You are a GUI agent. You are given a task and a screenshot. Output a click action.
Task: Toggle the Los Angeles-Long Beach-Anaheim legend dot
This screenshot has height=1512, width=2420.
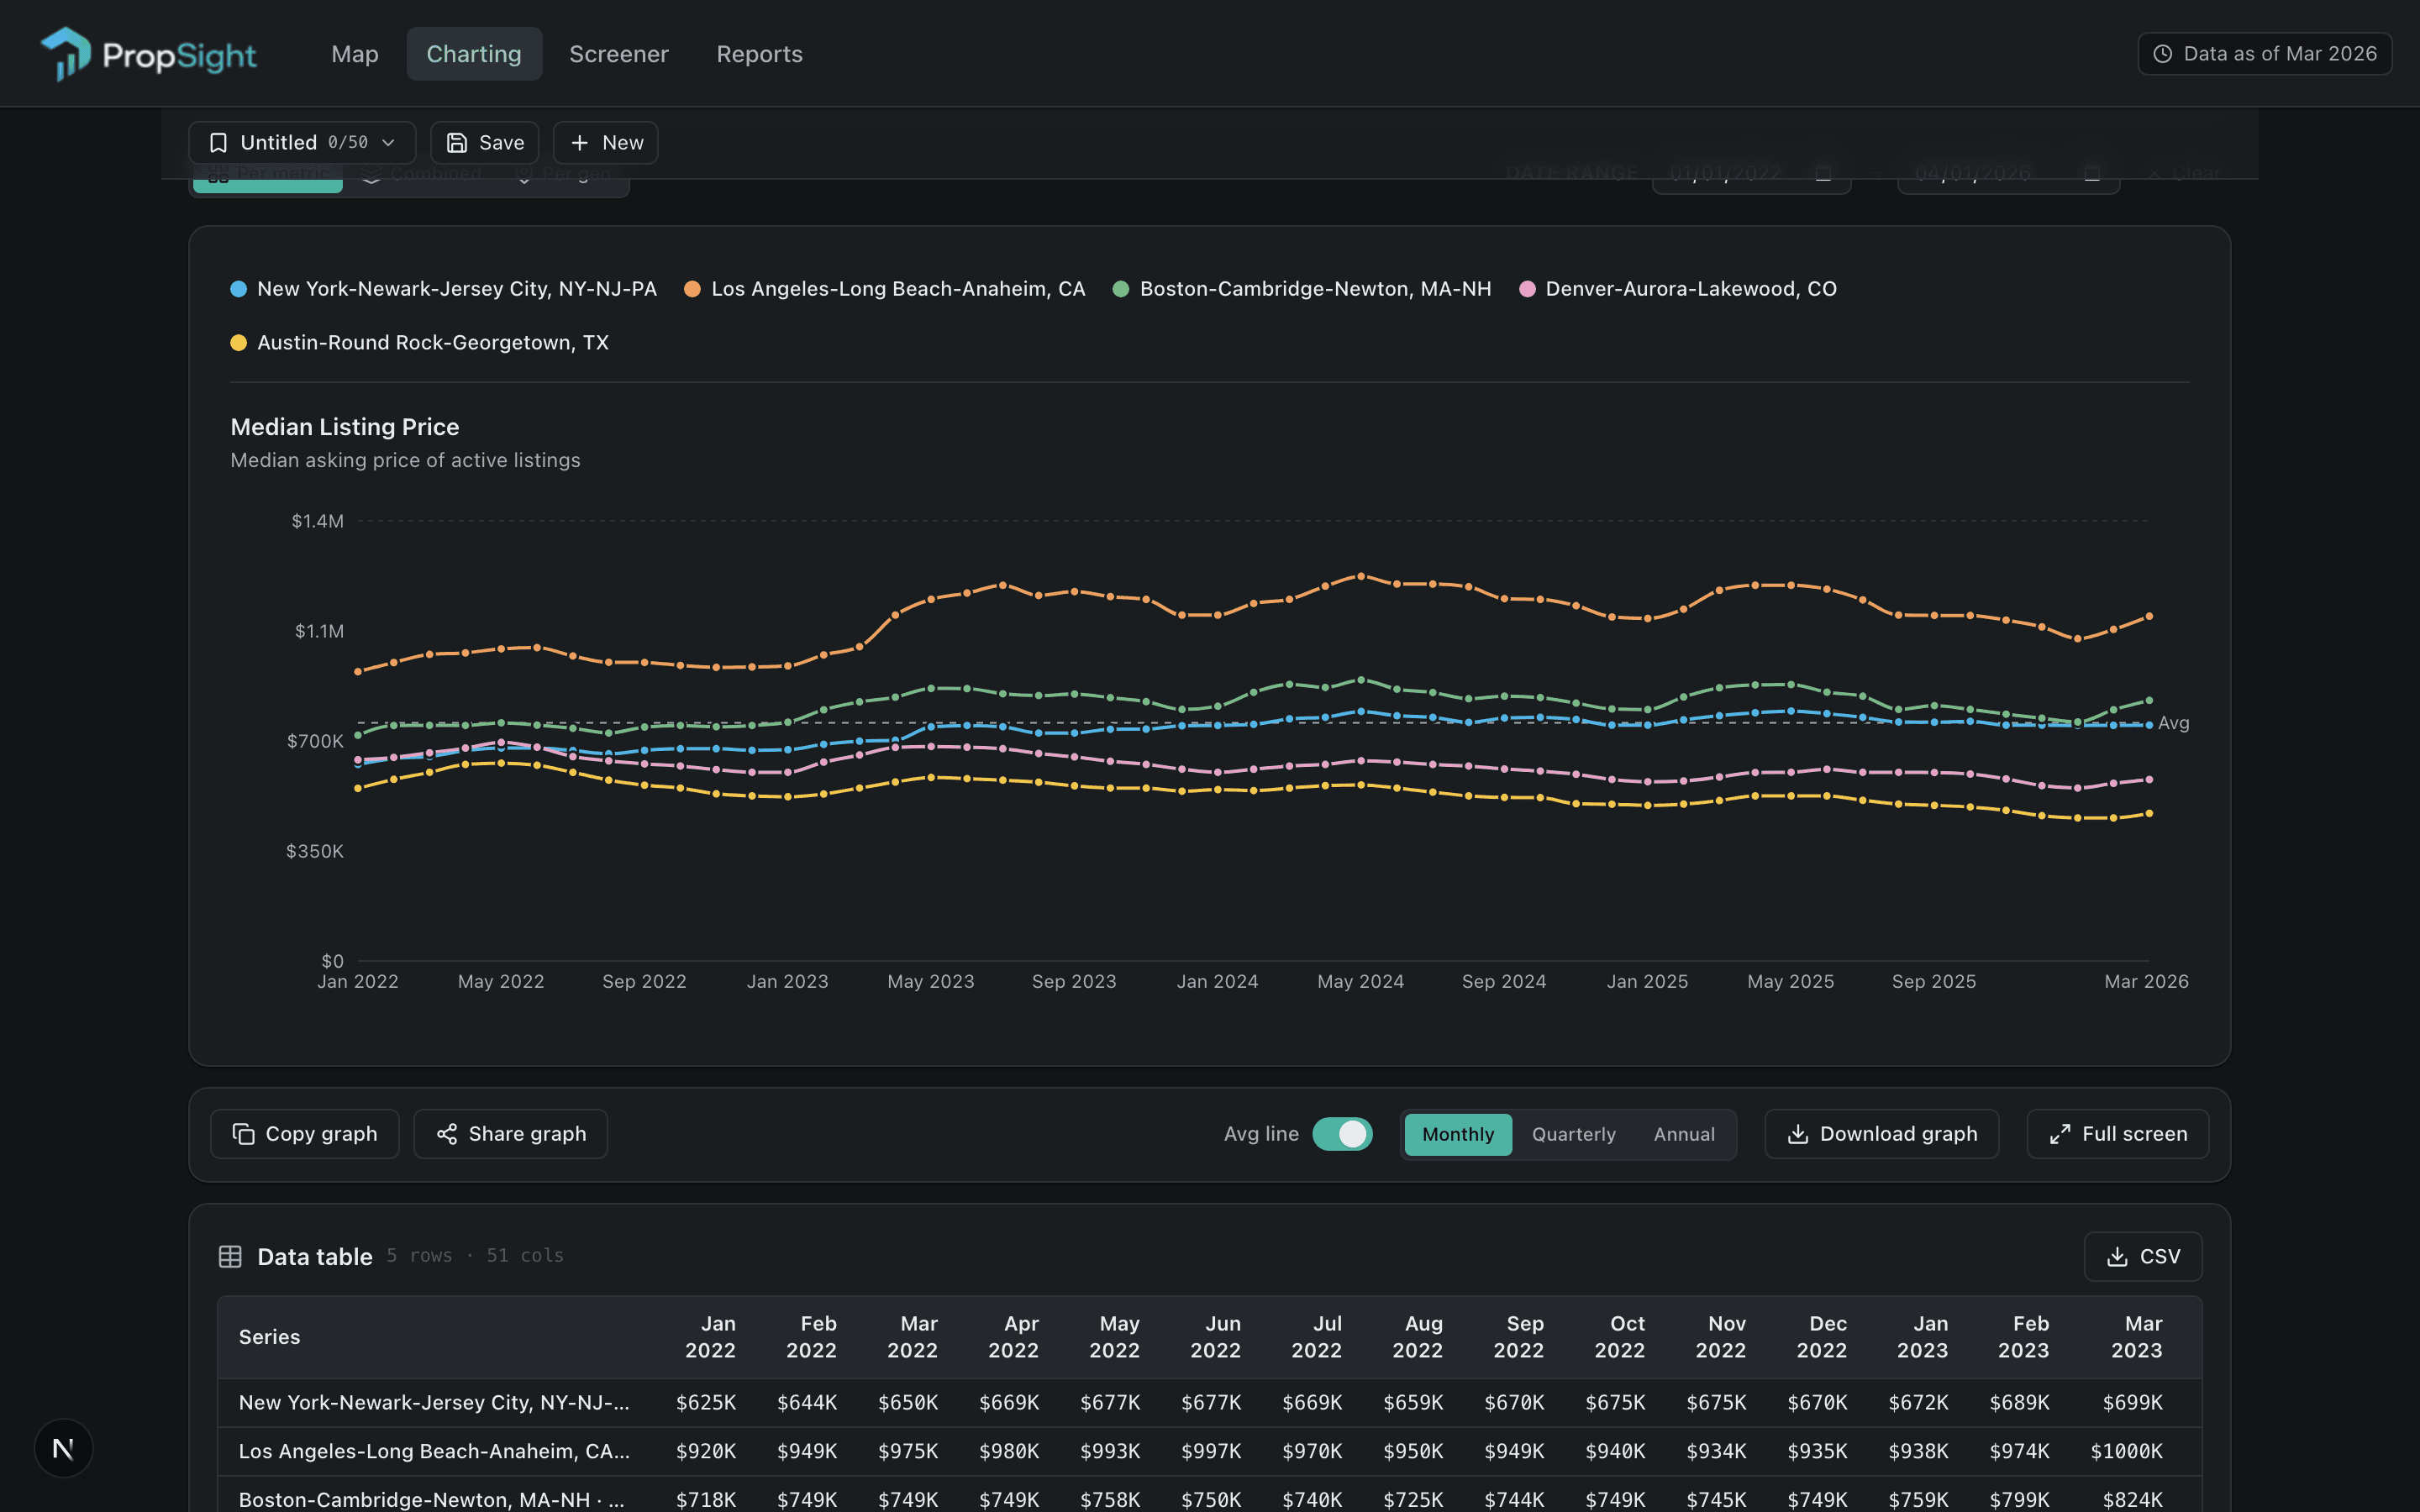pyautogui.click(x=692, y=289)
